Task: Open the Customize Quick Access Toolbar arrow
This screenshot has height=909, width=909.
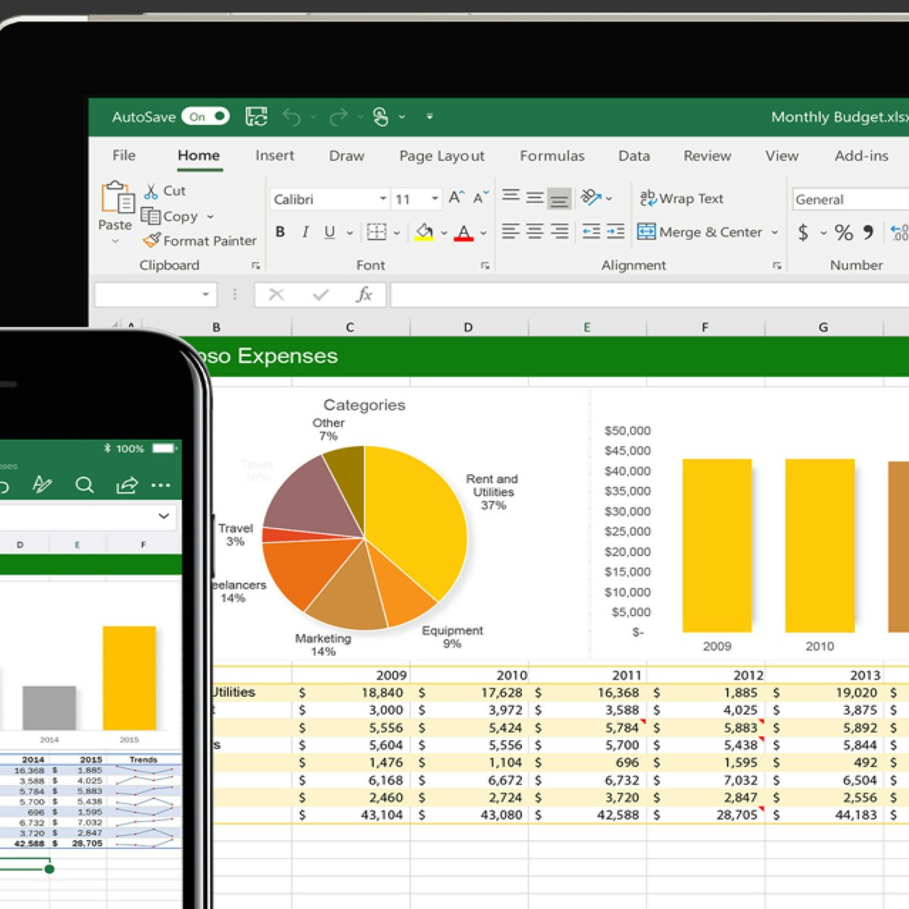Action: pos(430,117)
